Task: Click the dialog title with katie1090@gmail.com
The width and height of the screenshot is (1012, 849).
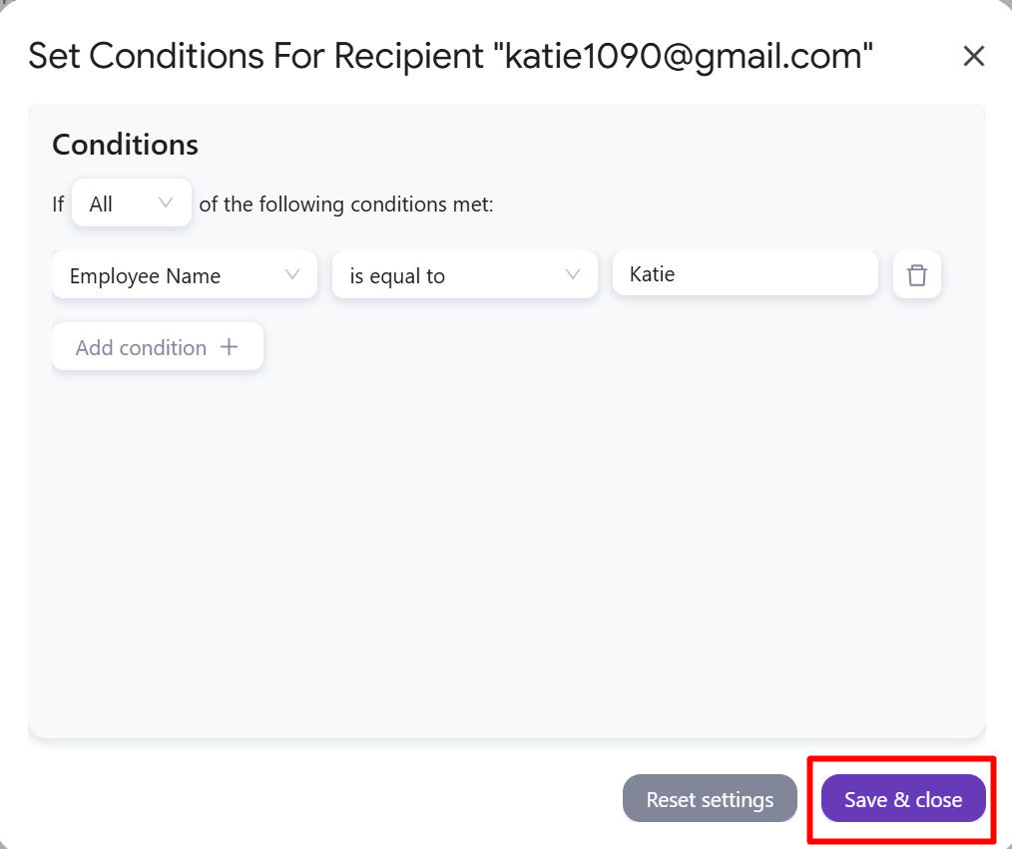Action: [450, 57]
